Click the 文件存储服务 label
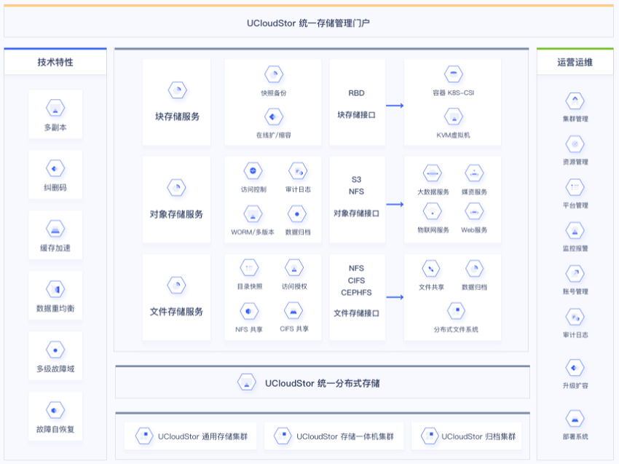Viewport: 619px width, 464px height. point(176,312)
